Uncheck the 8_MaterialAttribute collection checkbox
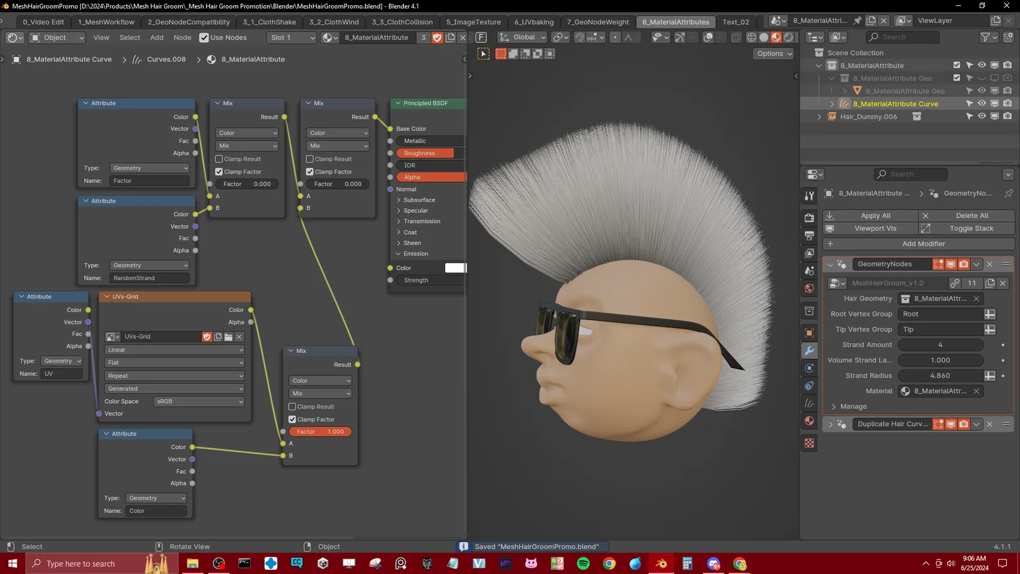Image resolution: width=1020 pixels, height=574 pixels. [x=957, y=64]
